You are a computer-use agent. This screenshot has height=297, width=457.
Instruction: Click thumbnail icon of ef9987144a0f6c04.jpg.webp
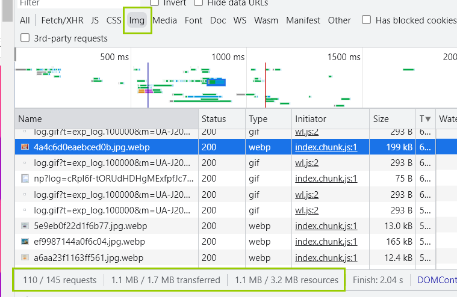pos(25,242)
